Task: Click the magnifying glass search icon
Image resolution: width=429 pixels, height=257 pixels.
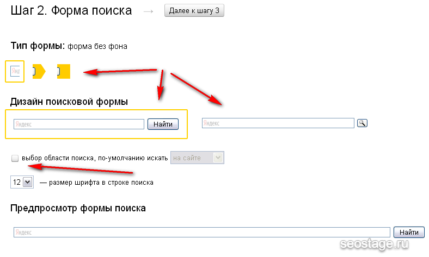Action: coord(362,123)
